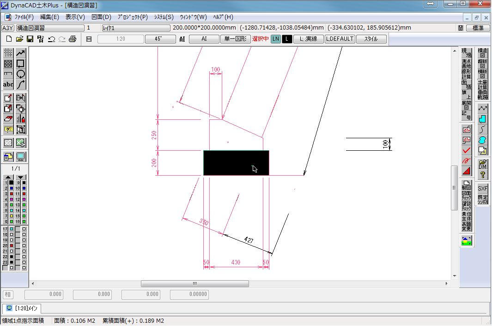Click the palette page up arrow

point(8,177)
